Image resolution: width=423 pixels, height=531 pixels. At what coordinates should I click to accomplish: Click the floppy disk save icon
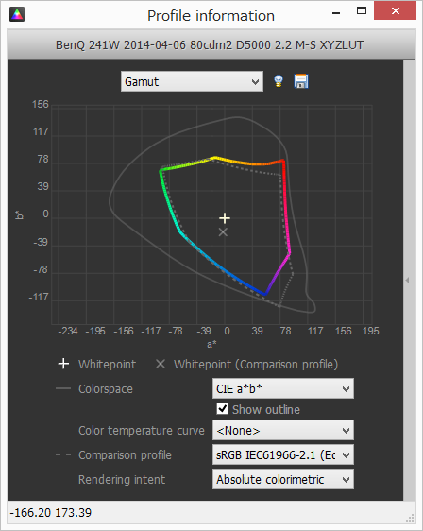pos(301,81)
